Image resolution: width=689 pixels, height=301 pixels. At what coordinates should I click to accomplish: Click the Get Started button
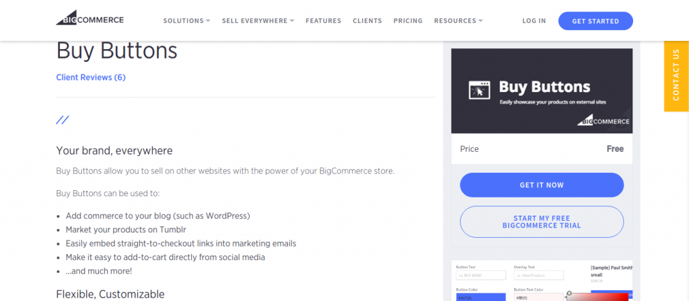point(595,21)
